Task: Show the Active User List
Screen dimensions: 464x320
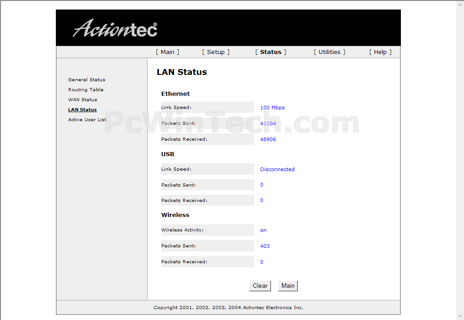Action: (x=87, y=119)
